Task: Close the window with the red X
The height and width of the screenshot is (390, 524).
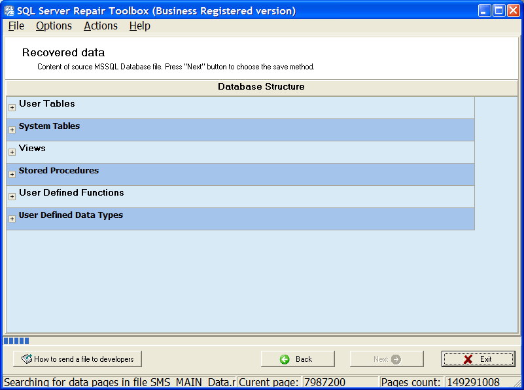Action: coord(513,10)
